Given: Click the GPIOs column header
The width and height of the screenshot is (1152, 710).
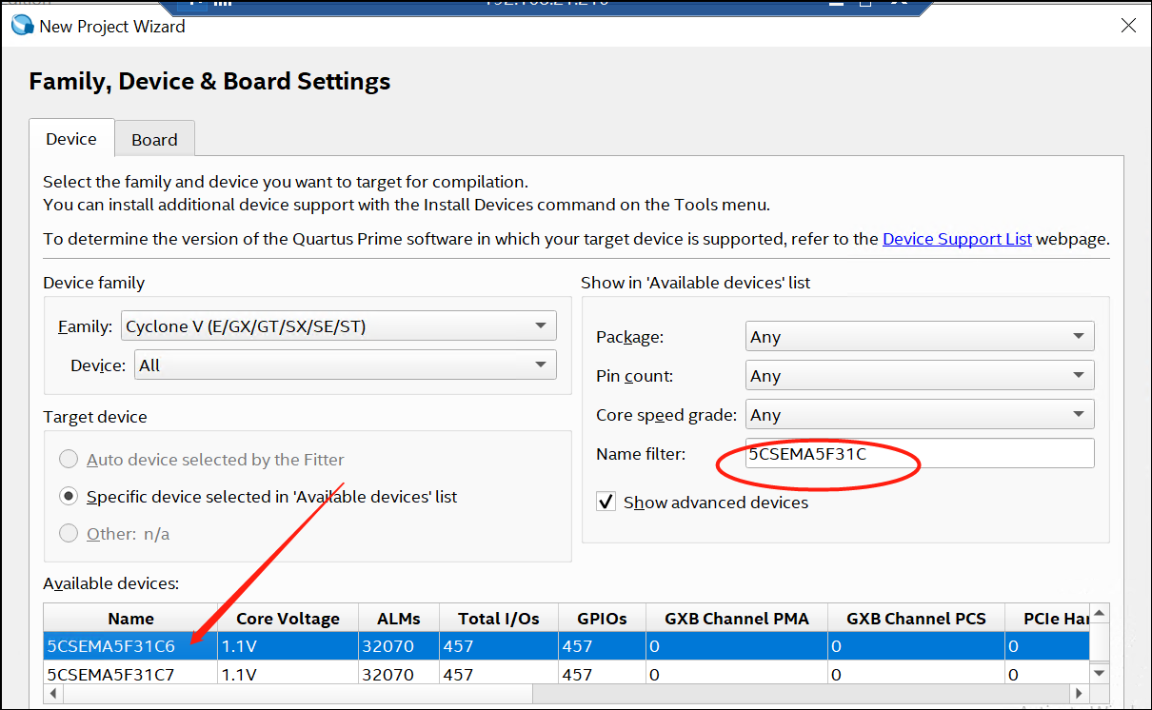Looking at the screenshot, I should [602, 618].
